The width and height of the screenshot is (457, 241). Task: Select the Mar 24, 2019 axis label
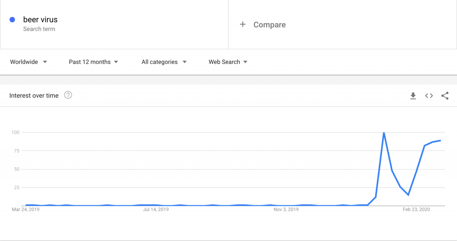point(25,209)
